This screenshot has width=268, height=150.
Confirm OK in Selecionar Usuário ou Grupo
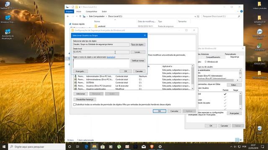pos(126,71)
